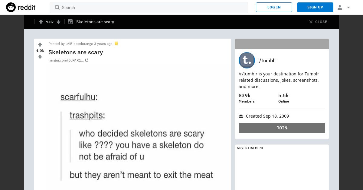
Task: Upvote the post in the black header bar
Action: [x=41, y=22]
